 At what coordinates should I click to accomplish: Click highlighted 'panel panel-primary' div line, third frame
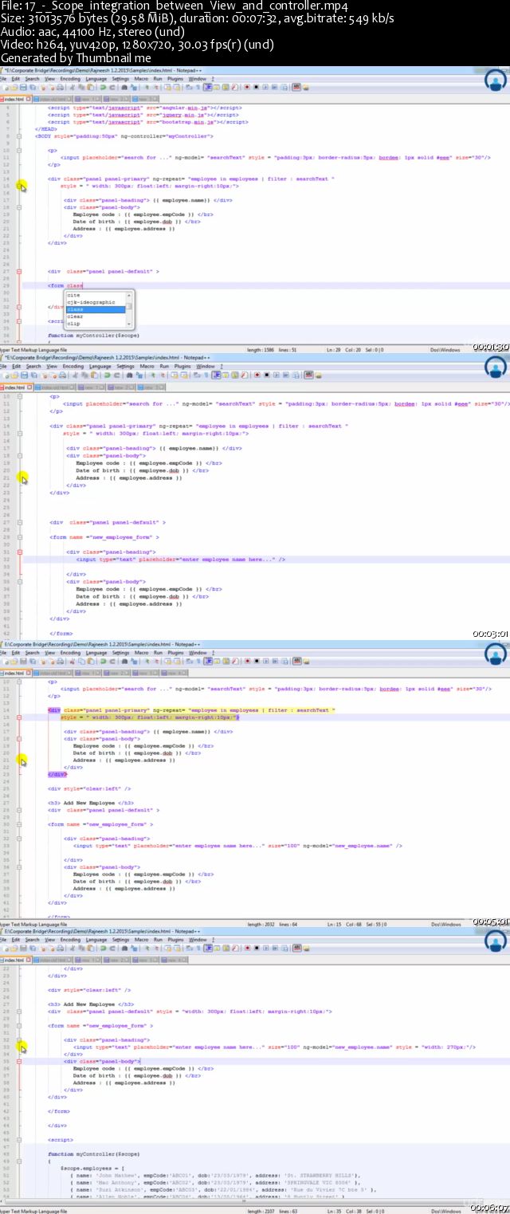191,709
